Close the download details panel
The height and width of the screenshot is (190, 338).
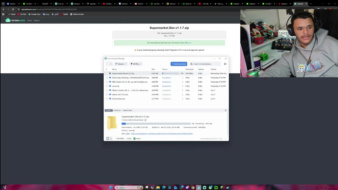click(x=226, y=110)
